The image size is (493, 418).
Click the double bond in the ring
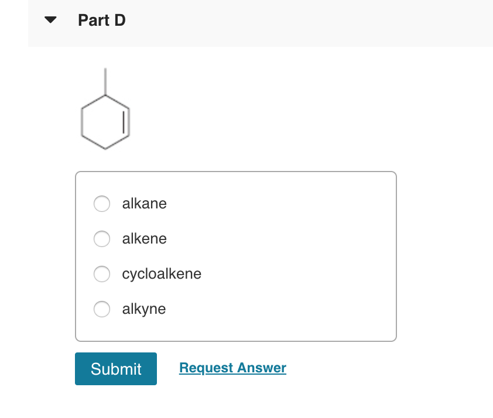126,122
